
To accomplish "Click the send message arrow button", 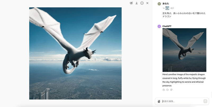I will pos(205,101).
